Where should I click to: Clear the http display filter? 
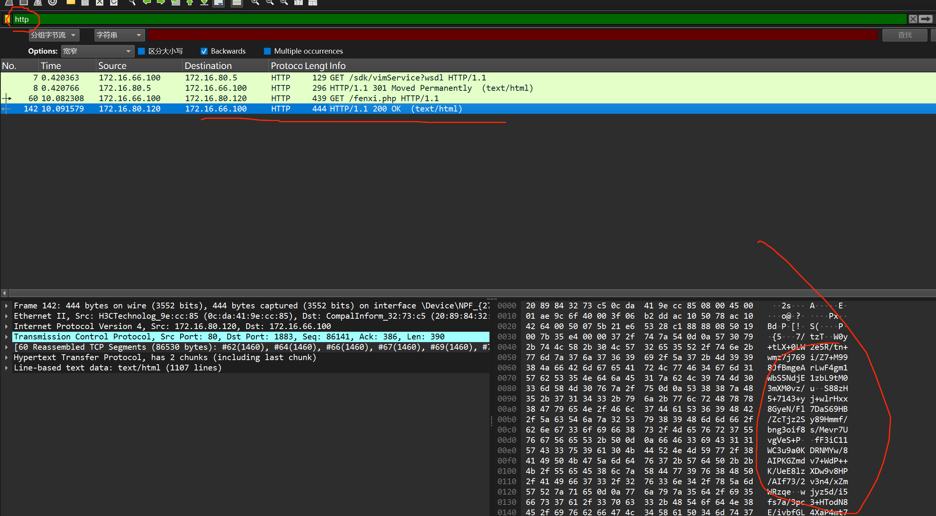(x=913, y=19)
